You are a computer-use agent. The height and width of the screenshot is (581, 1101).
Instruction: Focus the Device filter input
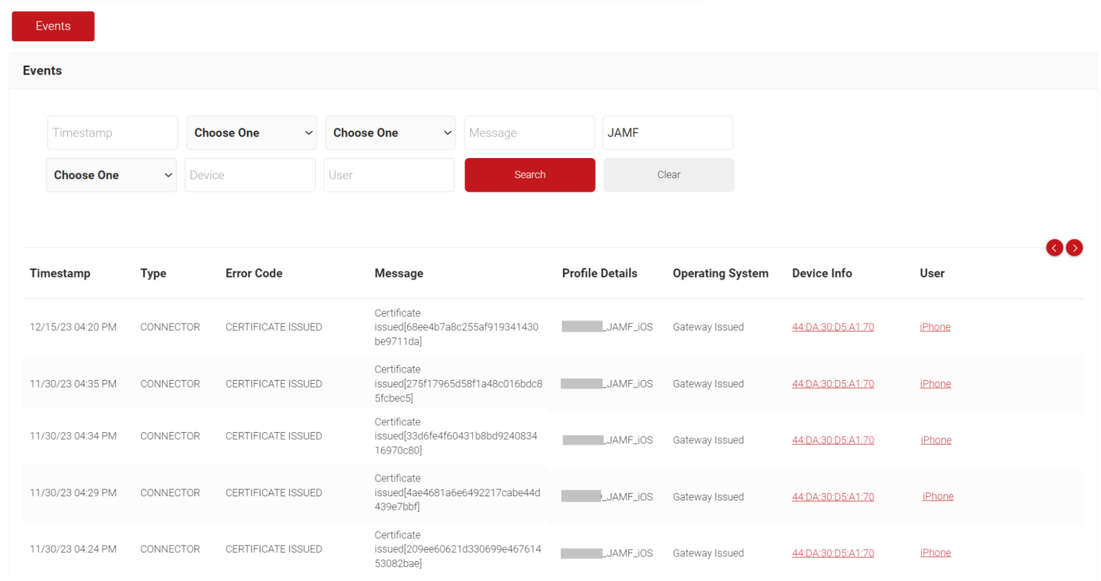[250, 175]
